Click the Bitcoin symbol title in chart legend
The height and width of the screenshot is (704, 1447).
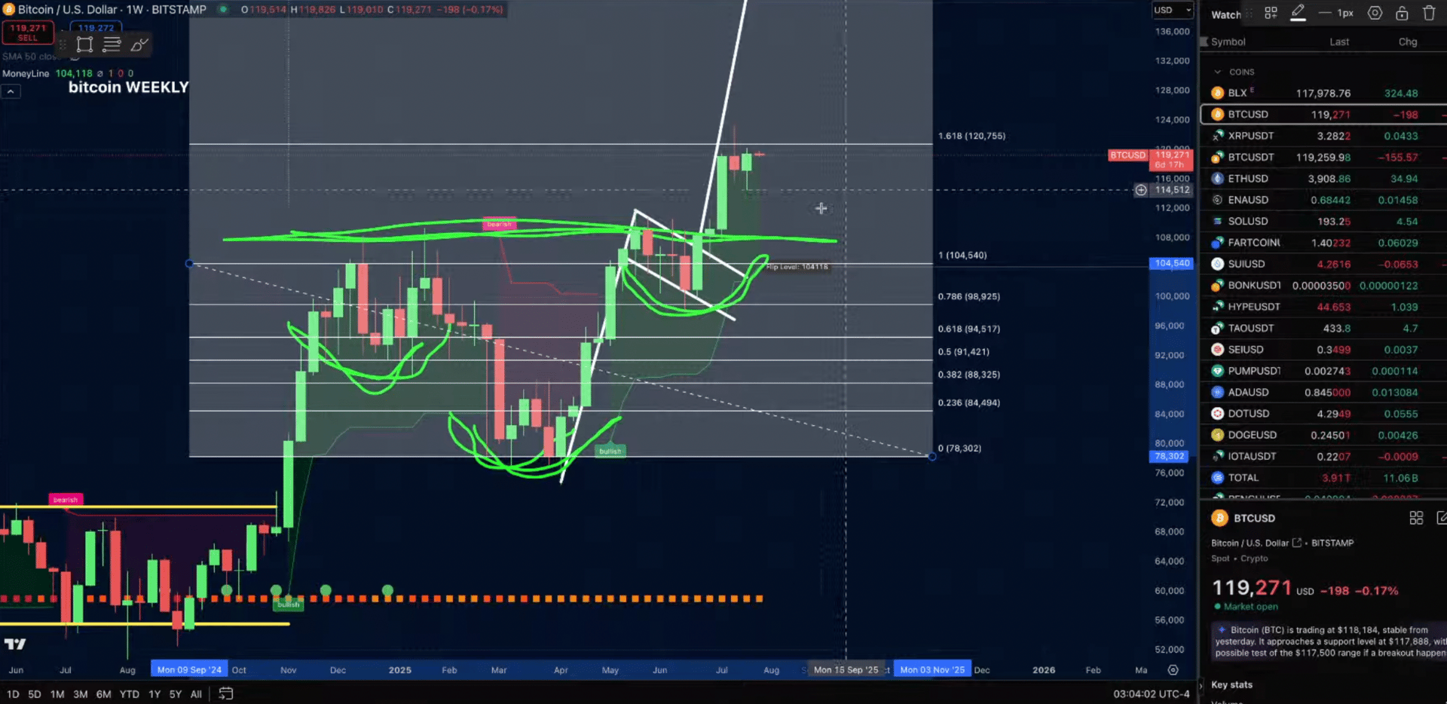[112, 10]
